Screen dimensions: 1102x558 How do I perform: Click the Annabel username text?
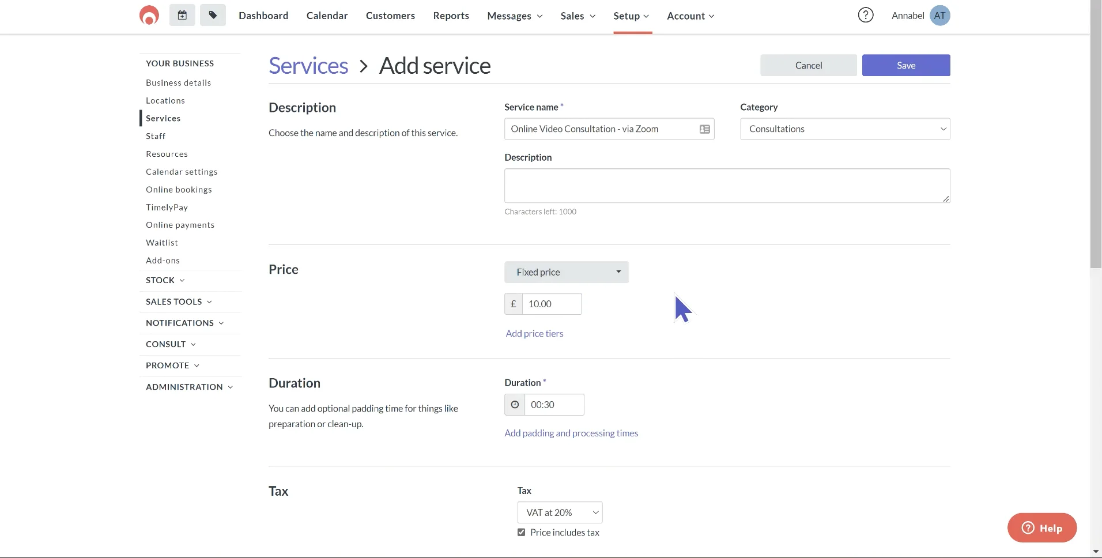pos(908,16)
